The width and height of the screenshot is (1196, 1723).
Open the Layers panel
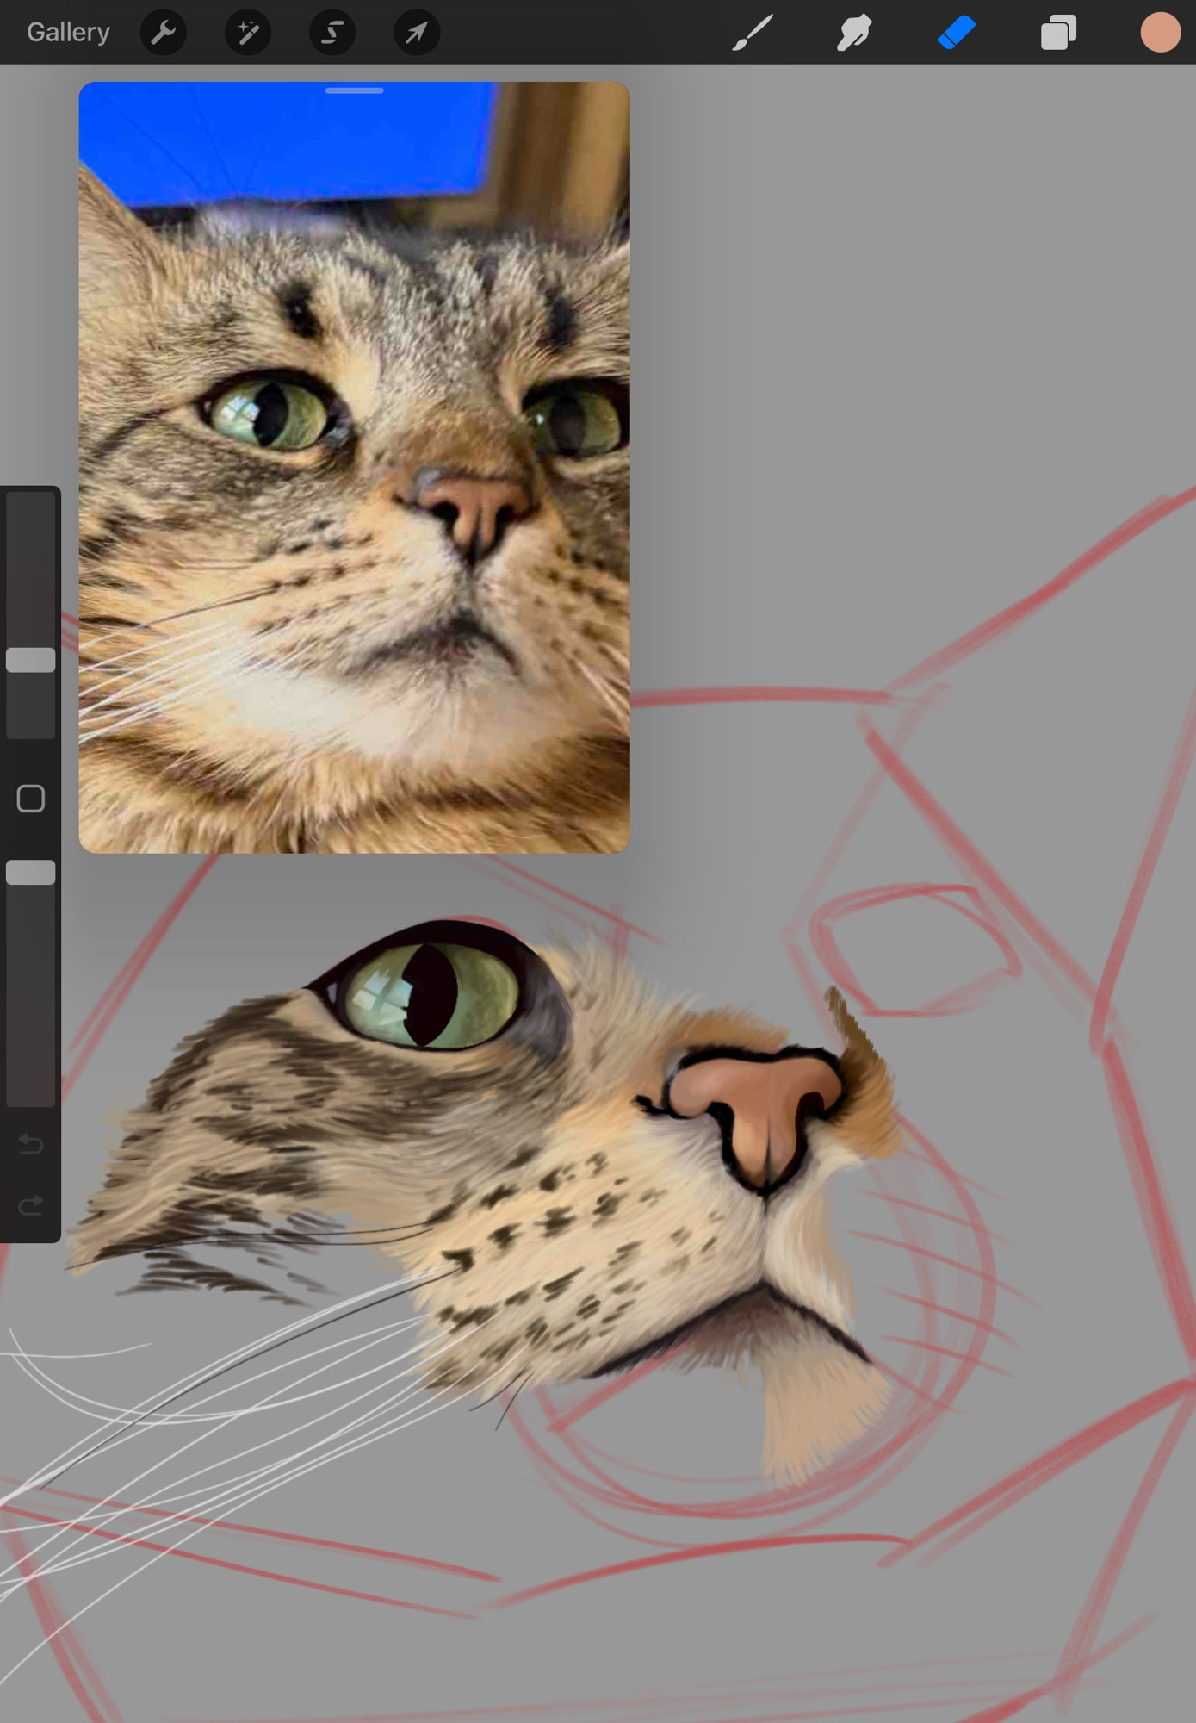[1058, 33]
